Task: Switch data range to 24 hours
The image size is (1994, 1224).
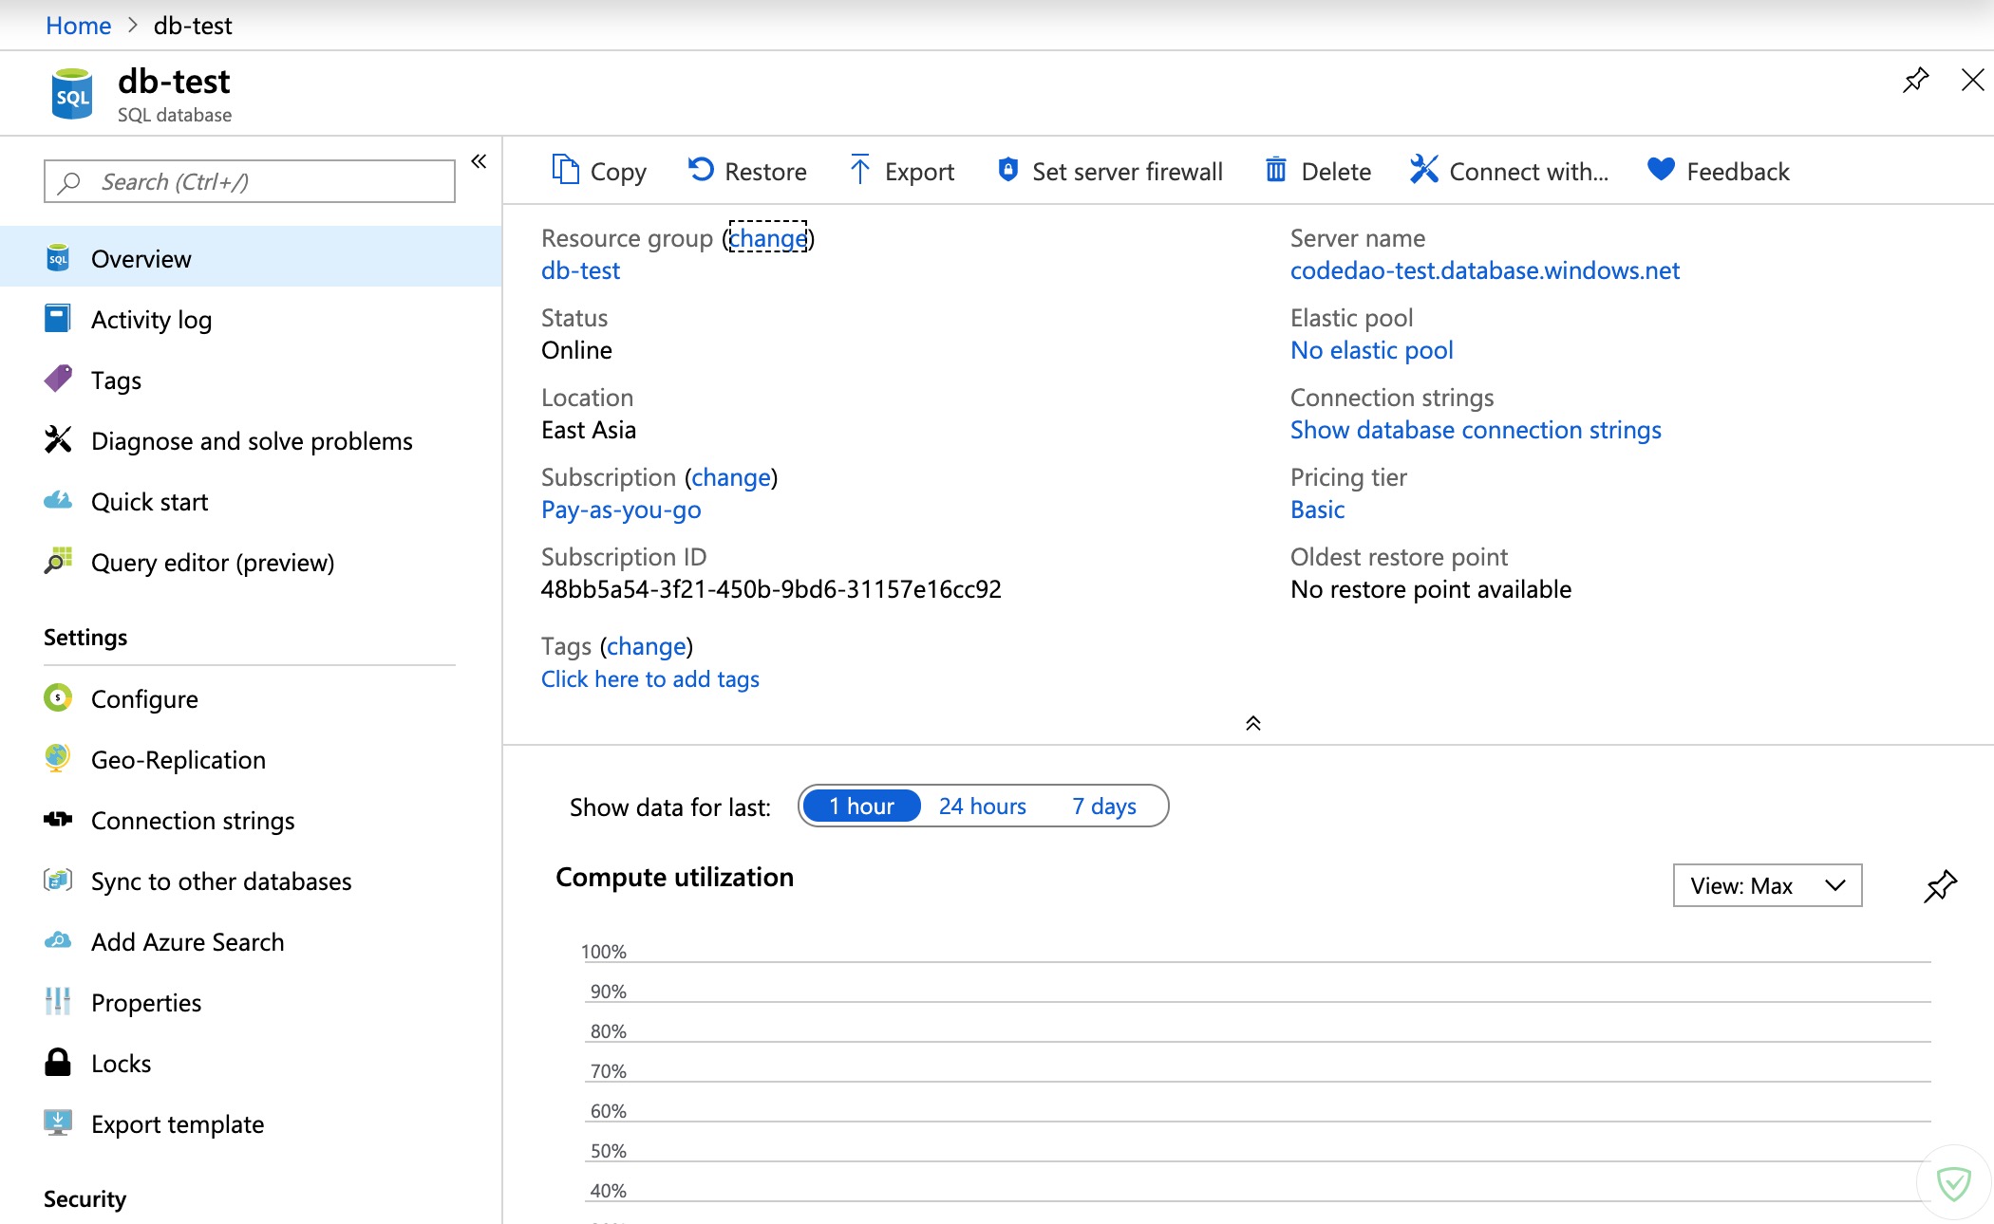Action: coord(982,807)
